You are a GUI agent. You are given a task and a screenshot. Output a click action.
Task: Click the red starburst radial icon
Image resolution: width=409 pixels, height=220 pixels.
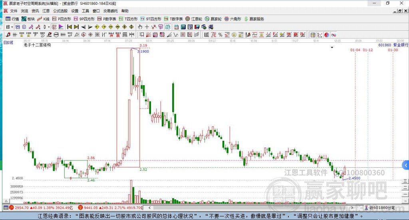pyautogui.click(x=90, y=34)
